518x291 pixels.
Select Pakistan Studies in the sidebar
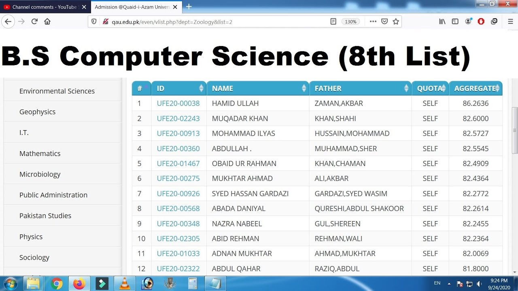[x=45, y=215]
